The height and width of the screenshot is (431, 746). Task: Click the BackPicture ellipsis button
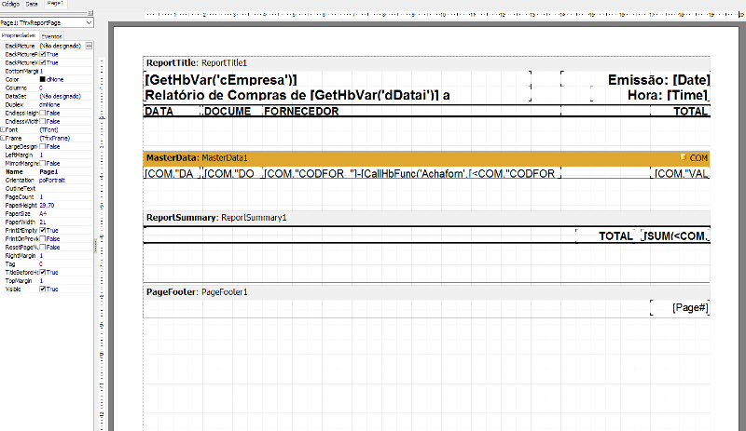(x=89, y=45)
